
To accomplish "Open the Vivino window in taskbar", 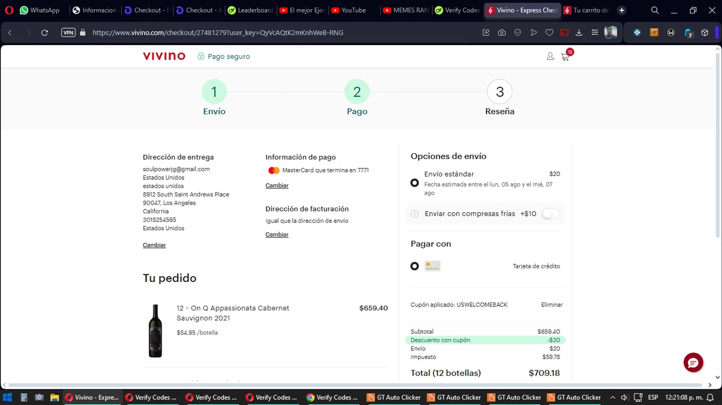I will [x=92, y=397].
